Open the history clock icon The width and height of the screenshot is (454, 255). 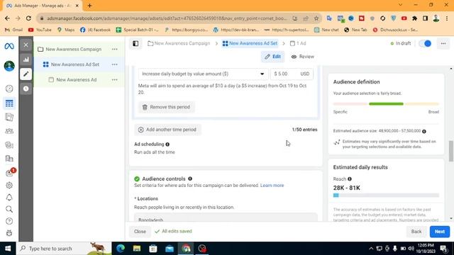26,89
